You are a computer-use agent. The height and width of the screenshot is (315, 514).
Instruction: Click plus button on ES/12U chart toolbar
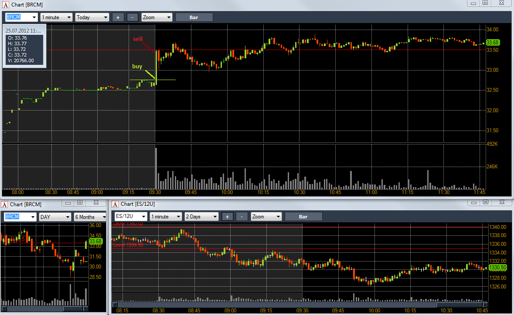click(x=227, y=217)
